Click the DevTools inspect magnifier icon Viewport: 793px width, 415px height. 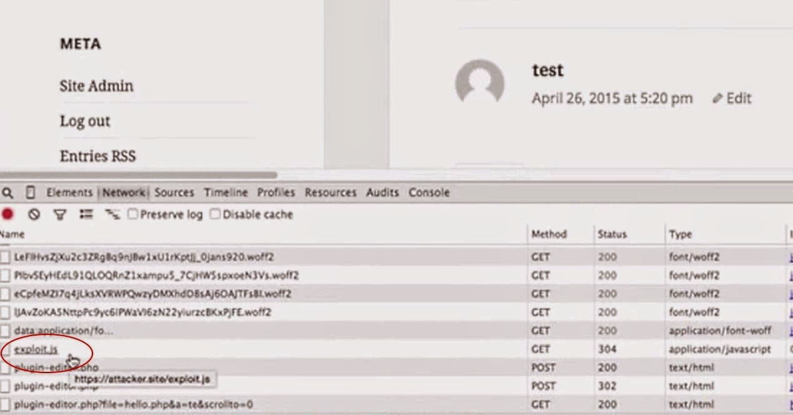[x=7, y=193]
